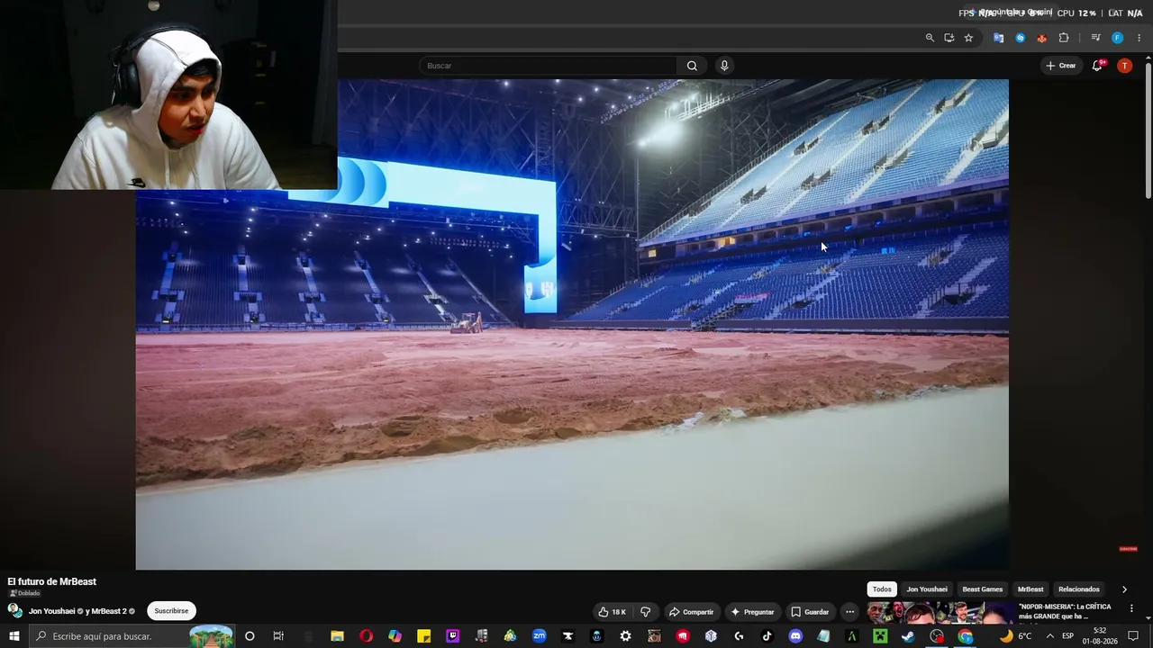
Task: Open the NOPOR-MISERIA recommended video title
Action: (1065, 611)
